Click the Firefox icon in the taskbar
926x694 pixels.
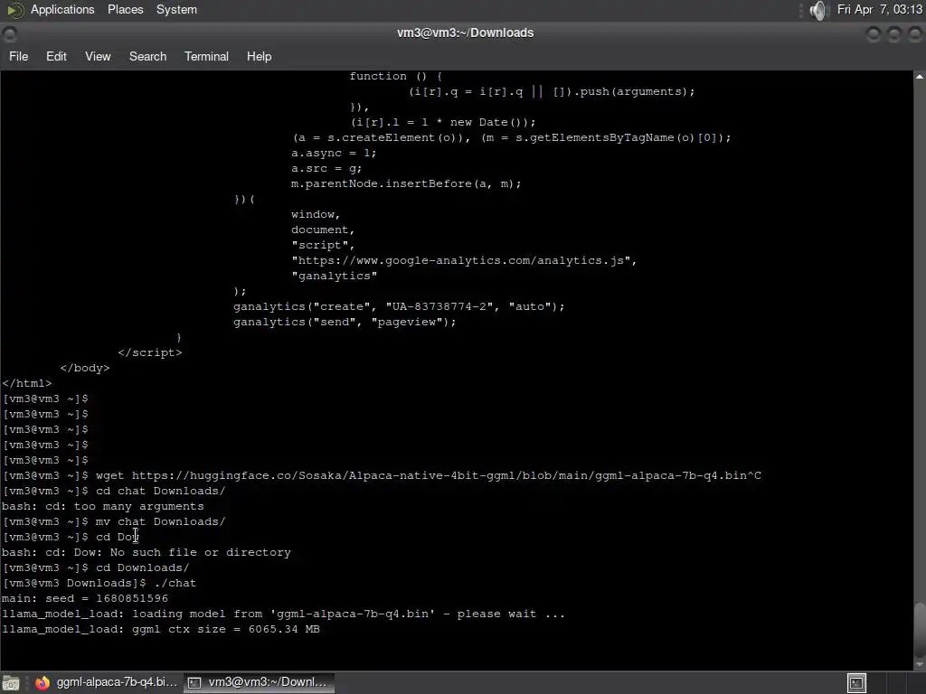click(x=43, y=683)
